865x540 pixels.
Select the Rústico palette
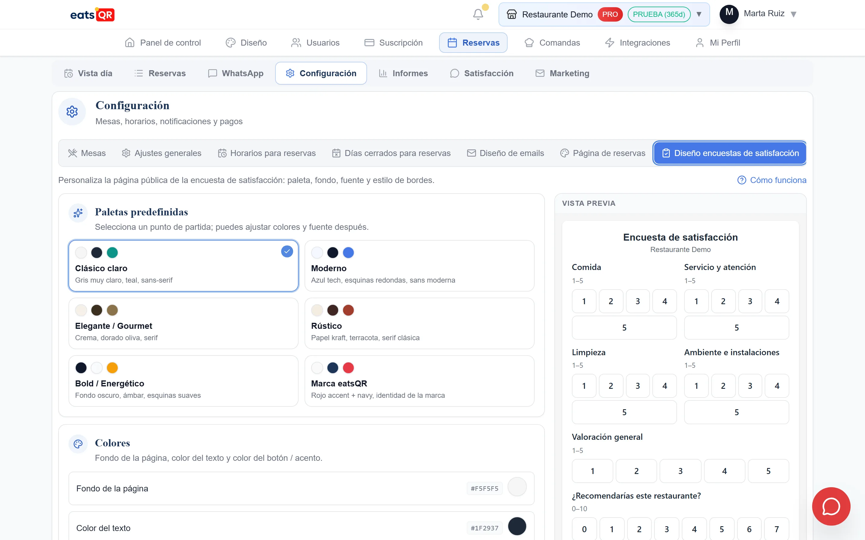pos(419,323)
